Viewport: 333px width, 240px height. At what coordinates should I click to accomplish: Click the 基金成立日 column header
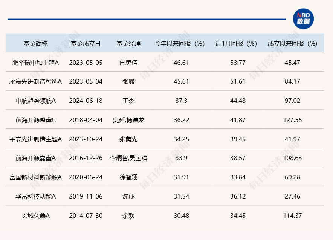(86, 43)
